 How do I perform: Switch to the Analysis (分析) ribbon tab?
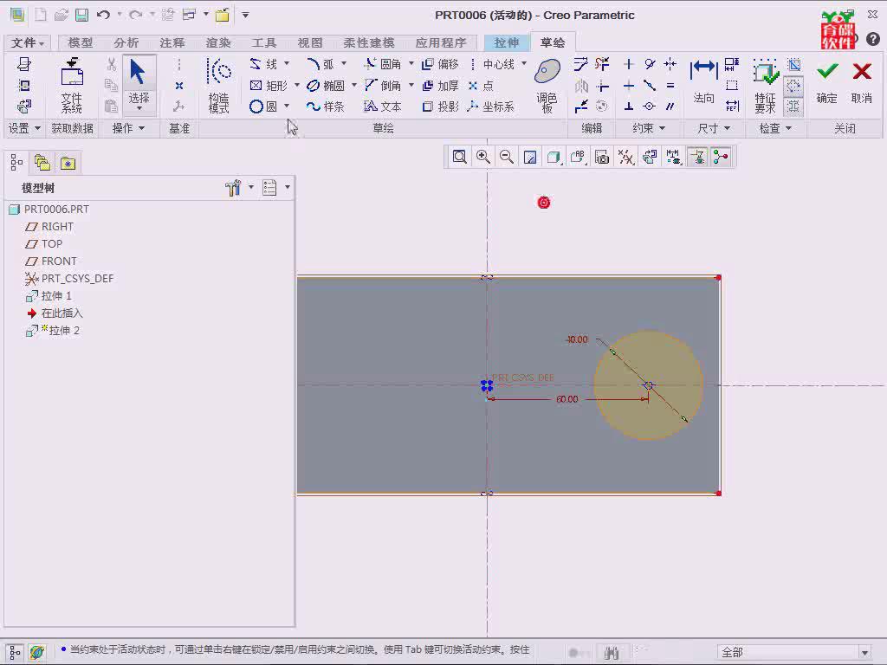[x=126, y=43]
